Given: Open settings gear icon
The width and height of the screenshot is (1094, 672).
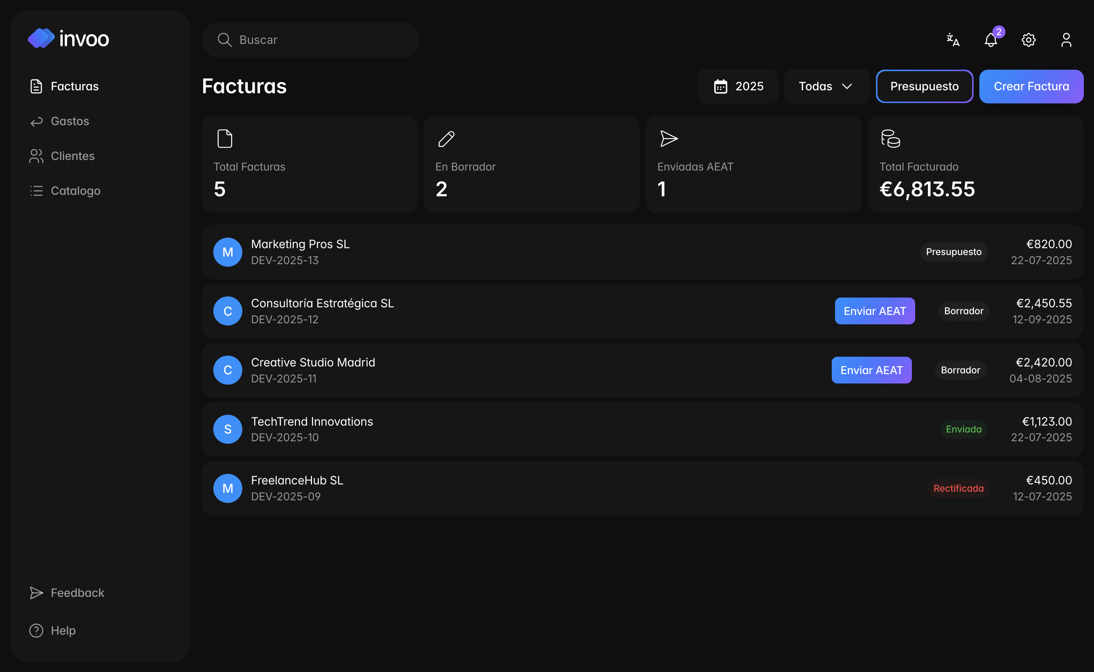Looking at the screenshot, I should click(1028, 40).
